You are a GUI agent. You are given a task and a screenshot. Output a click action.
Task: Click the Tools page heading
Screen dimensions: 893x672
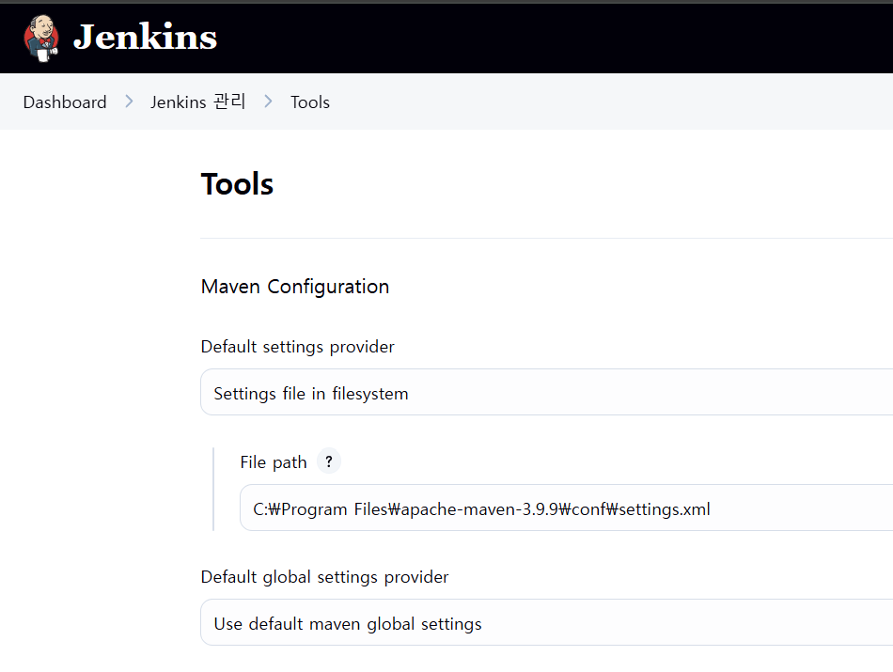tap(237, 184)
